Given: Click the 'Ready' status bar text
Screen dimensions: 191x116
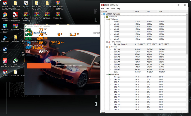Looking at the screenshot, I should 103,112.
